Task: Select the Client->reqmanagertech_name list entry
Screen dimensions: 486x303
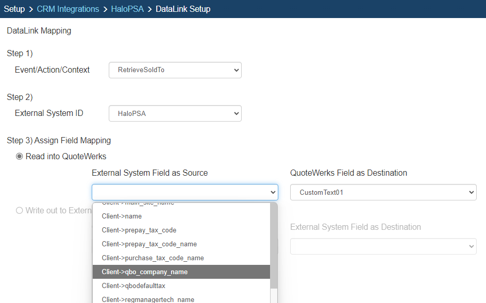Action: [148, 299]
